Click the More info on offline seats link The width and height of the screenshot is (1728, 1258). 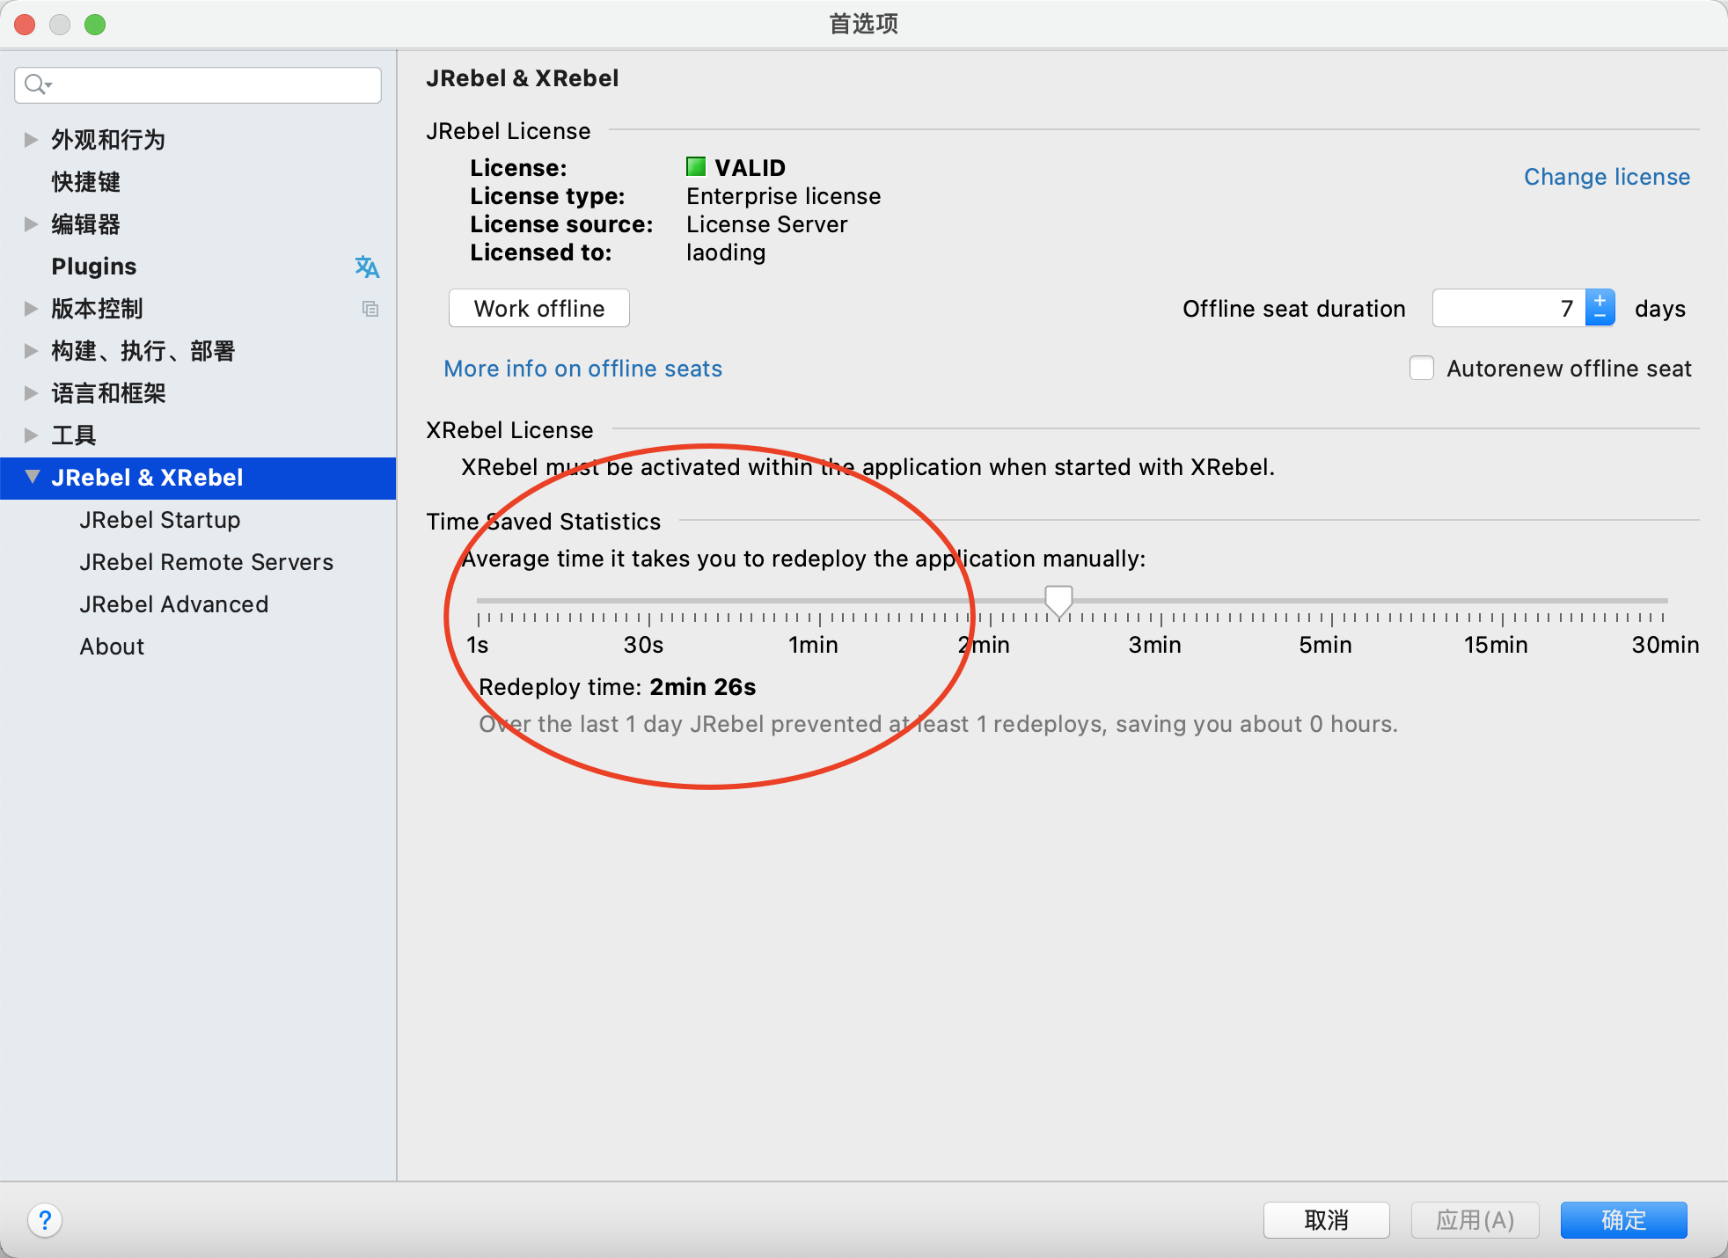tap(583, 369)
